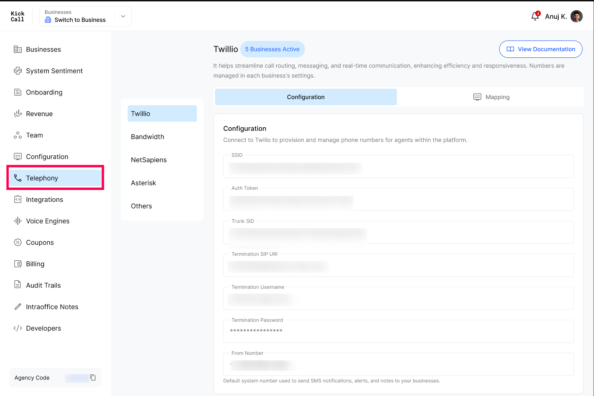This screenshot has height=396, width=594.
Task: Click the System Sentiment icon
Action: pos(17,71)
